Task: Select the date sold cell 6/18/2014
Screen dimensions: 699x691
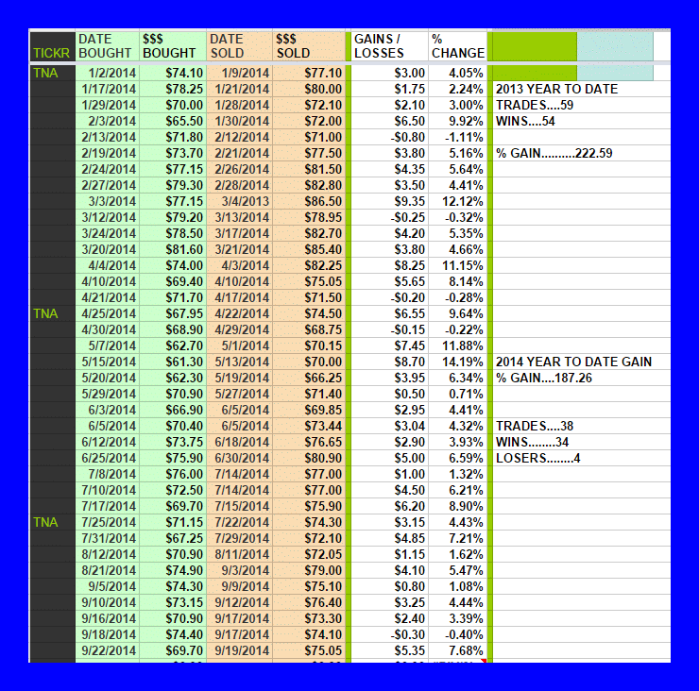Action: point(239,442)
